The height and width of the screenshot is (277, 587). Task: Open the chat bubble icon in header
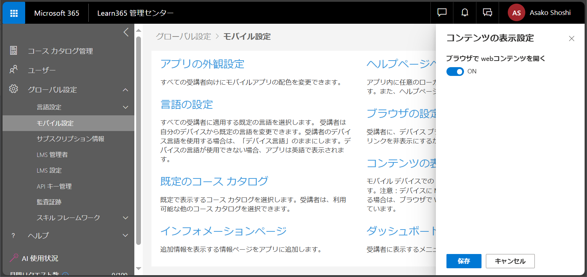(x=442, y=13)
